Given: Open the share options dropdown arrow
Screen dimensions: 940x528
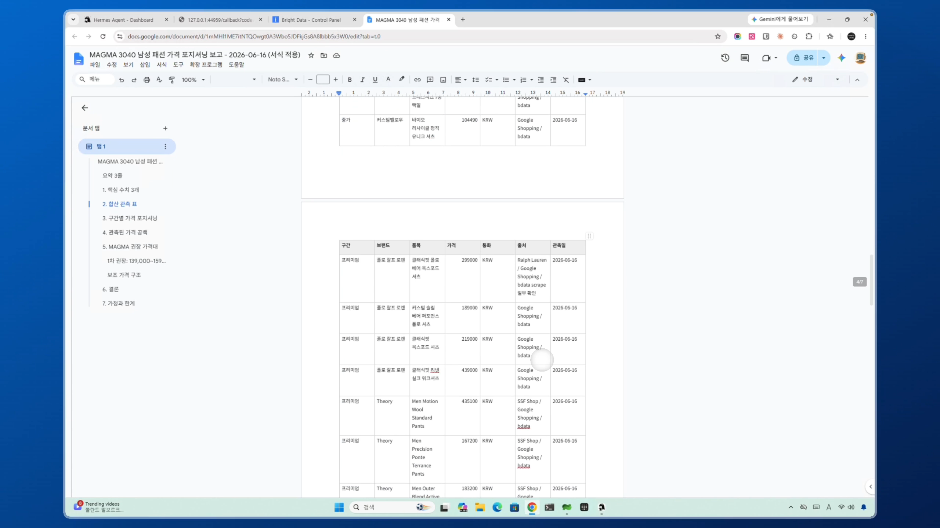Looking at the screenshot, I should pos(824,58).
